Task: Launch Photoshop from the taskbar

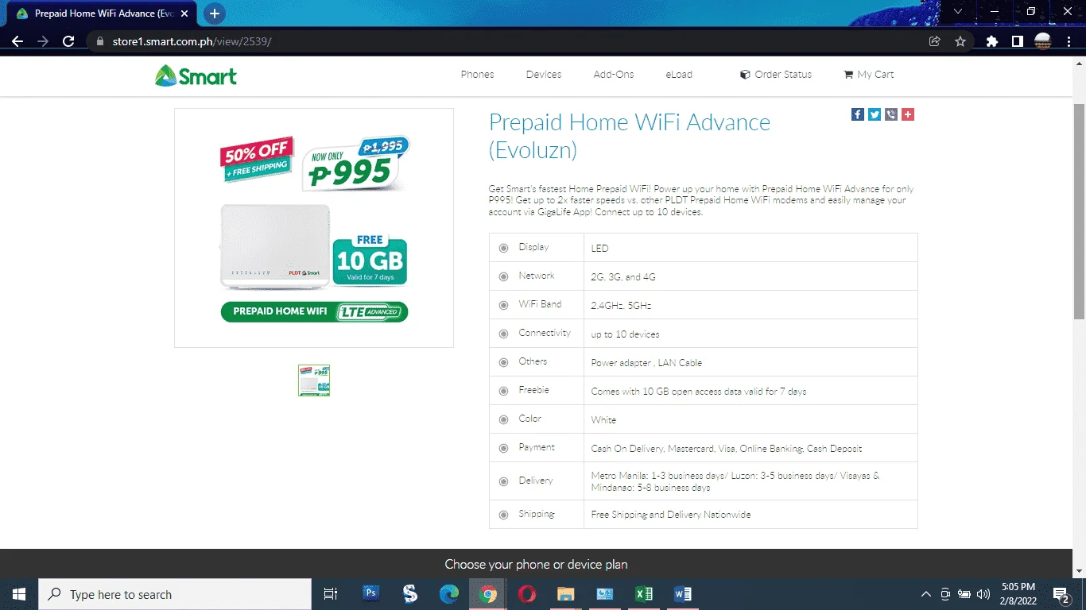Action: [370, 593]
